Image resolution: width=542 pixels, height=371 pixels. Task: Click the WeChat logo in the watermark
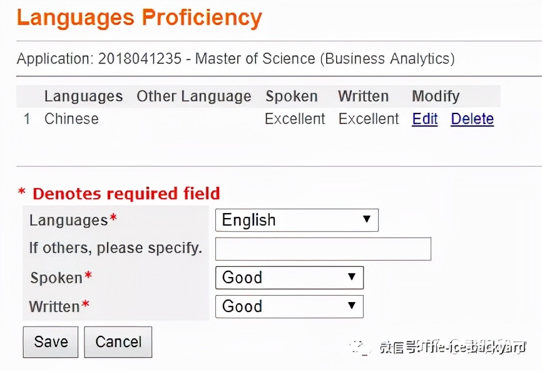click(x=360, y=347)
